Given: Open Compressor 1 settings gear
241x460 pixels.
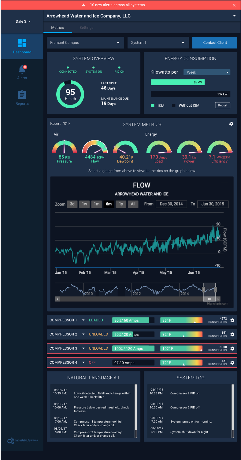Looking at the screenshot, I should point(232,320).
